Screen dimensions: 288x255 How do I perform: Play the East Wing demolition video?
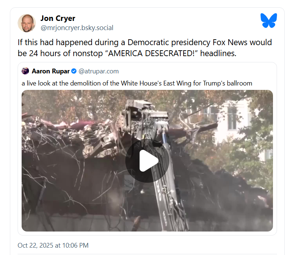pyautogui.click(x=147, y=161)
